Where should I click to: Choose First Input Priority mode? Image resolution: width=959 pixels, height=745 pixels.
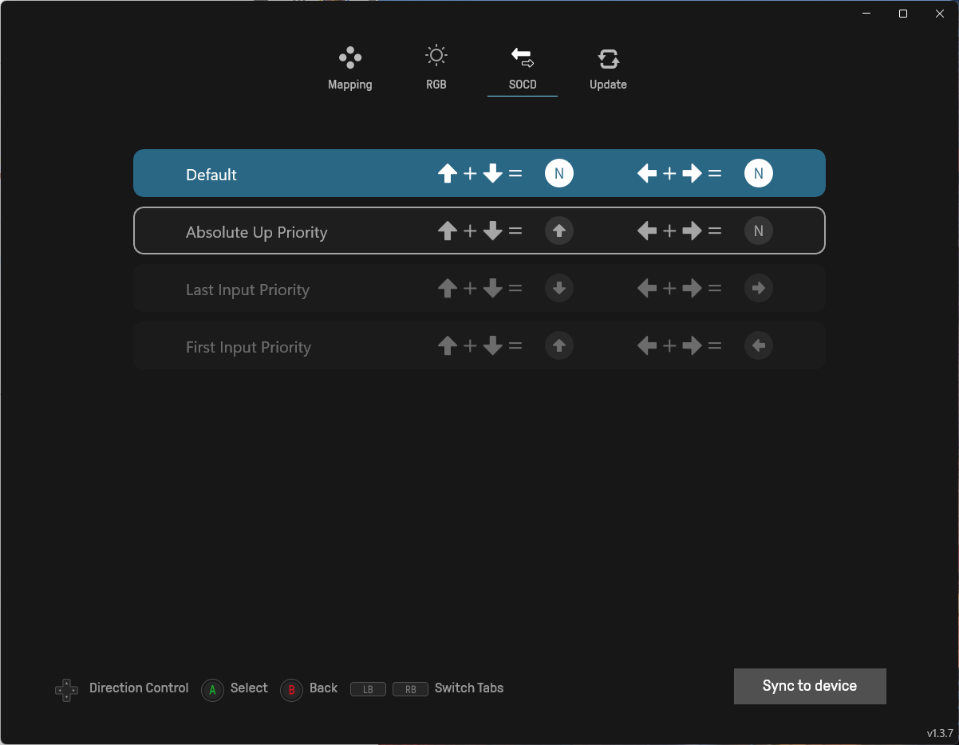click(x=479, y=345)
